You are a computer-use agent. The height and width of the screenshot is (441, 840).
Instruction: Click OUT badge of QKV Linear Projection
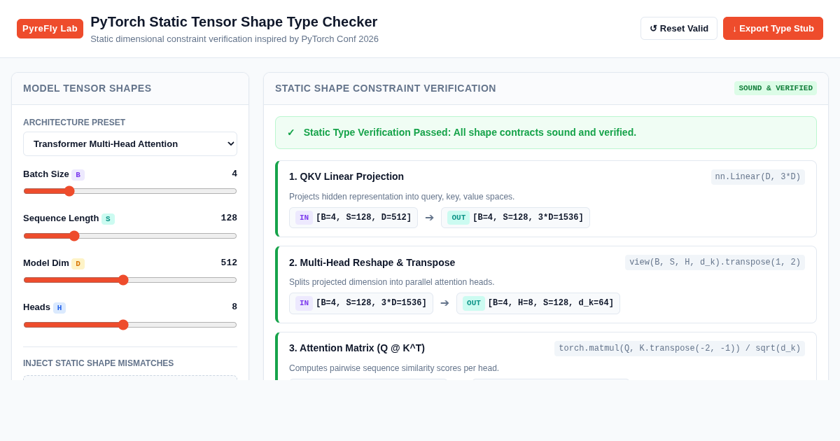[458, 218]
